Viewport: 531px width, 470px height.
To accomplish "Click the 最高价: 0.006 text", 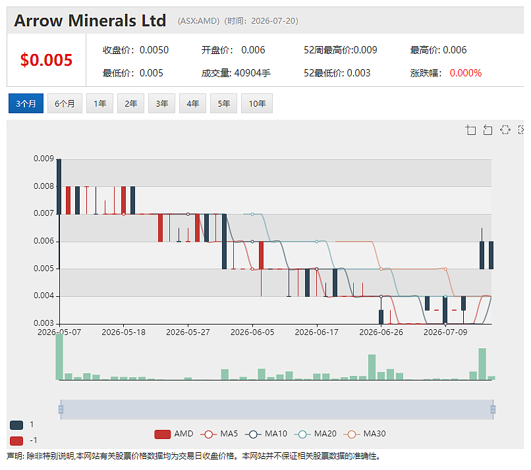I will point(438,50).
